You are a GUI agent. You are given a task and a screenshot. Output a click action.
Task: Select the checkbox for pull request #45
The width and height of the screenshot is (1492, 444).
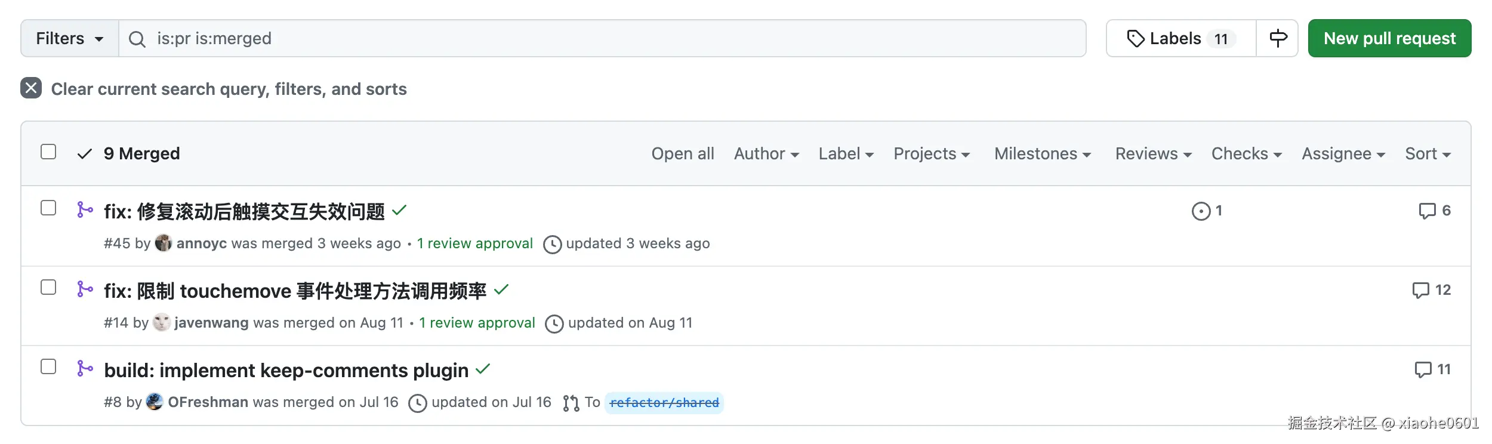coord(48,208)
